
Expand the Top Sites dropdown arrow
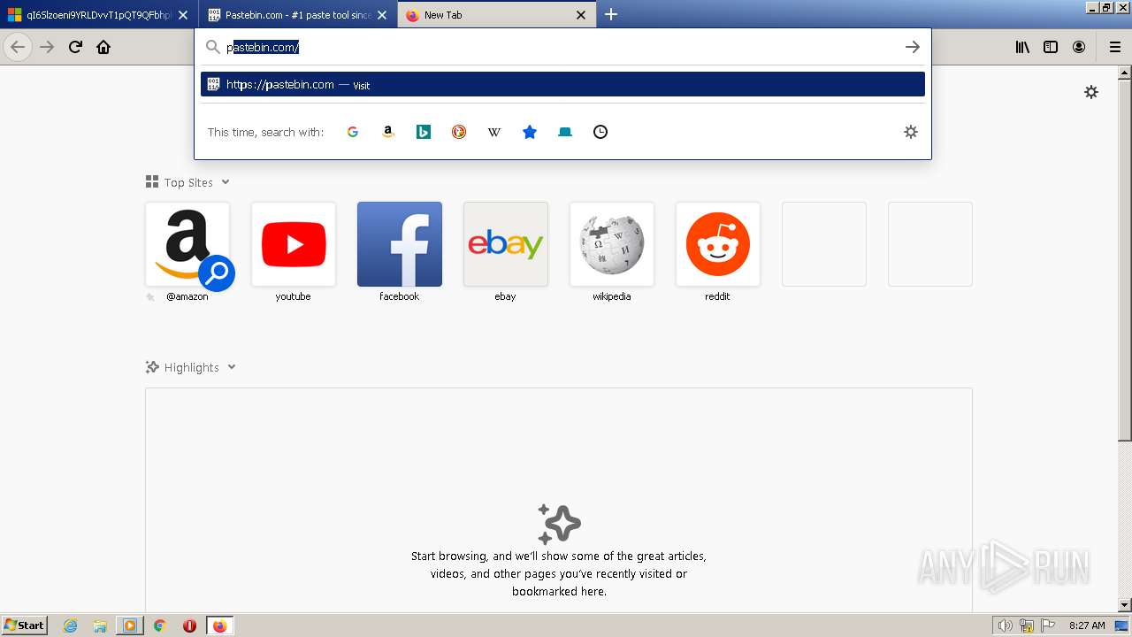point(226,182)
